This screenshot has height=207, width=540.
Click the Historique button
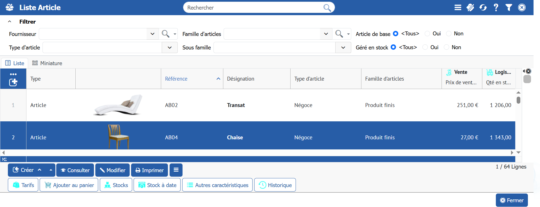(275, 185)
